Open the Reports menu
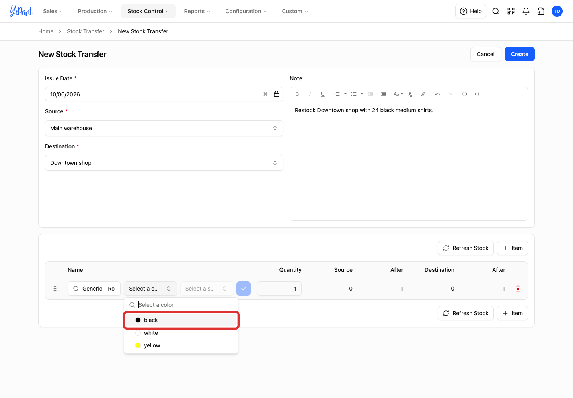This screenshot has height=398, width=573. pos(197,11)
